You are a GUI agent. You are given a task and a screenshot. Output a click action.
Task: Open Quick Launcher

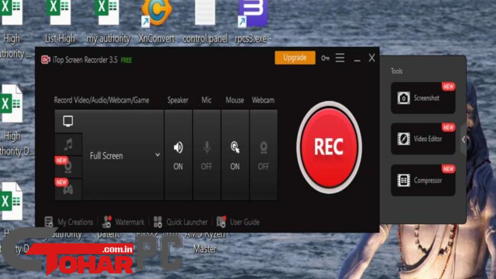click(181, 222)
